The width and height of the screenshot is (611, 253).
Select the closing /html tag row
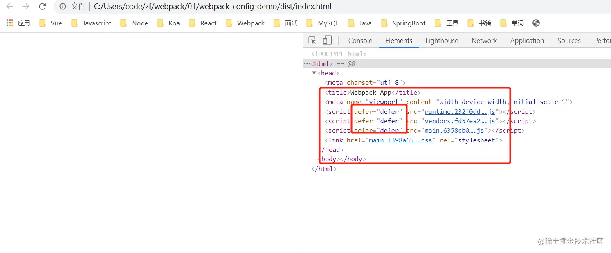324,169
